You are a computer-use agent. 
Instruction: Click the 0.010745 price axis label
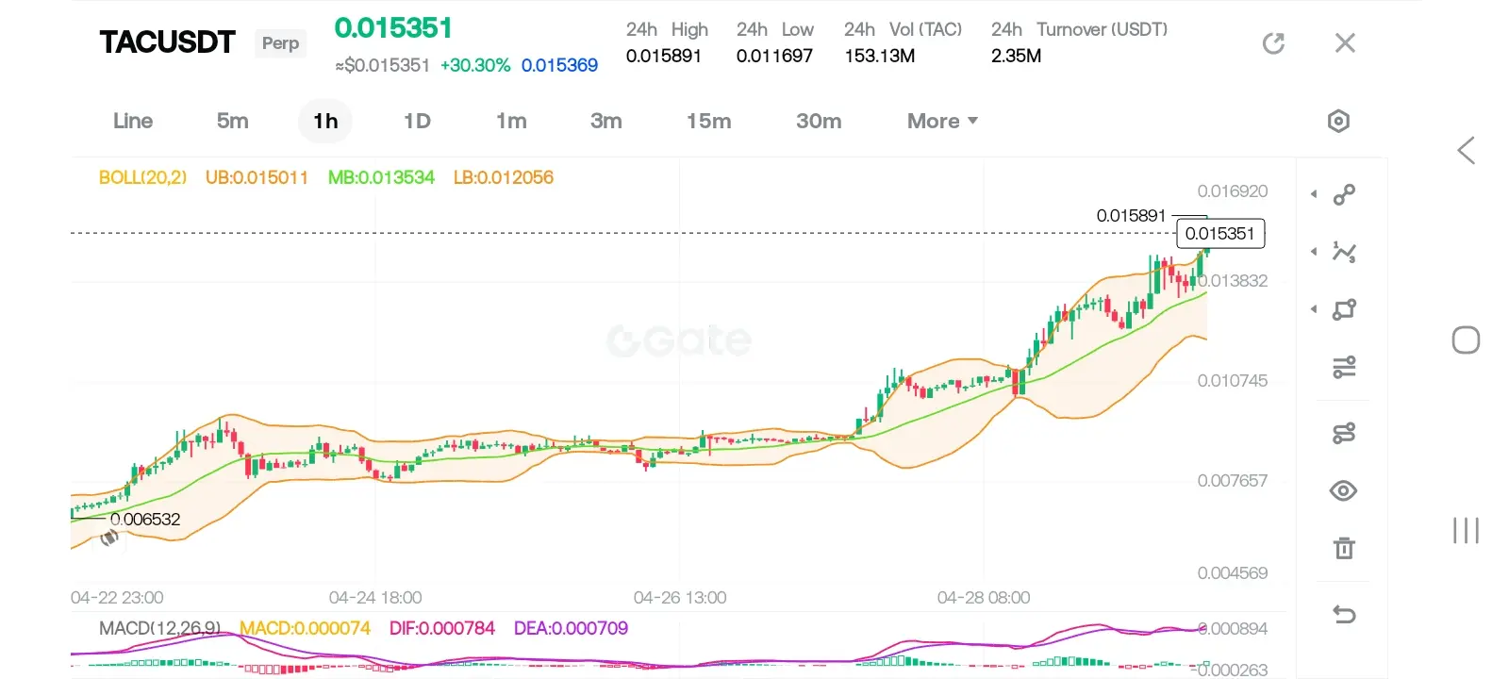click(1233, 381)
